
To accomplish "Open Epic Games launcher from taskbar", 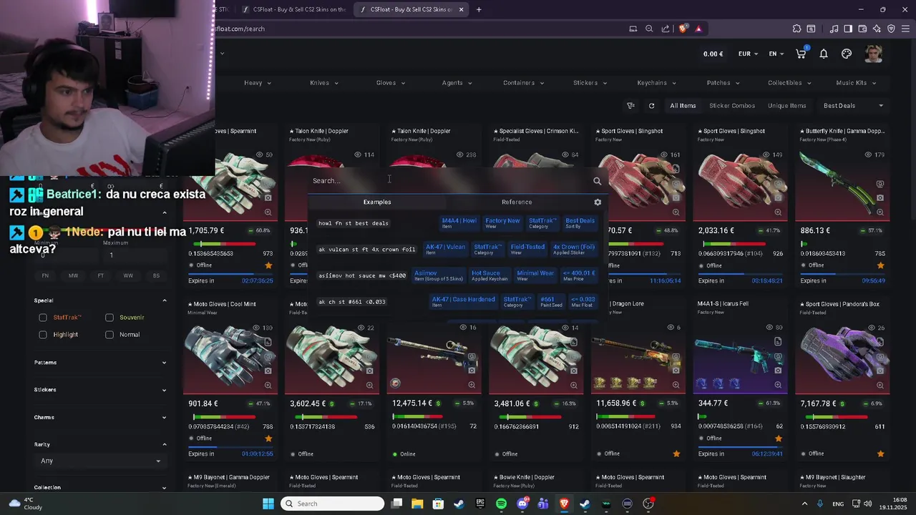I will pos(480,504).
